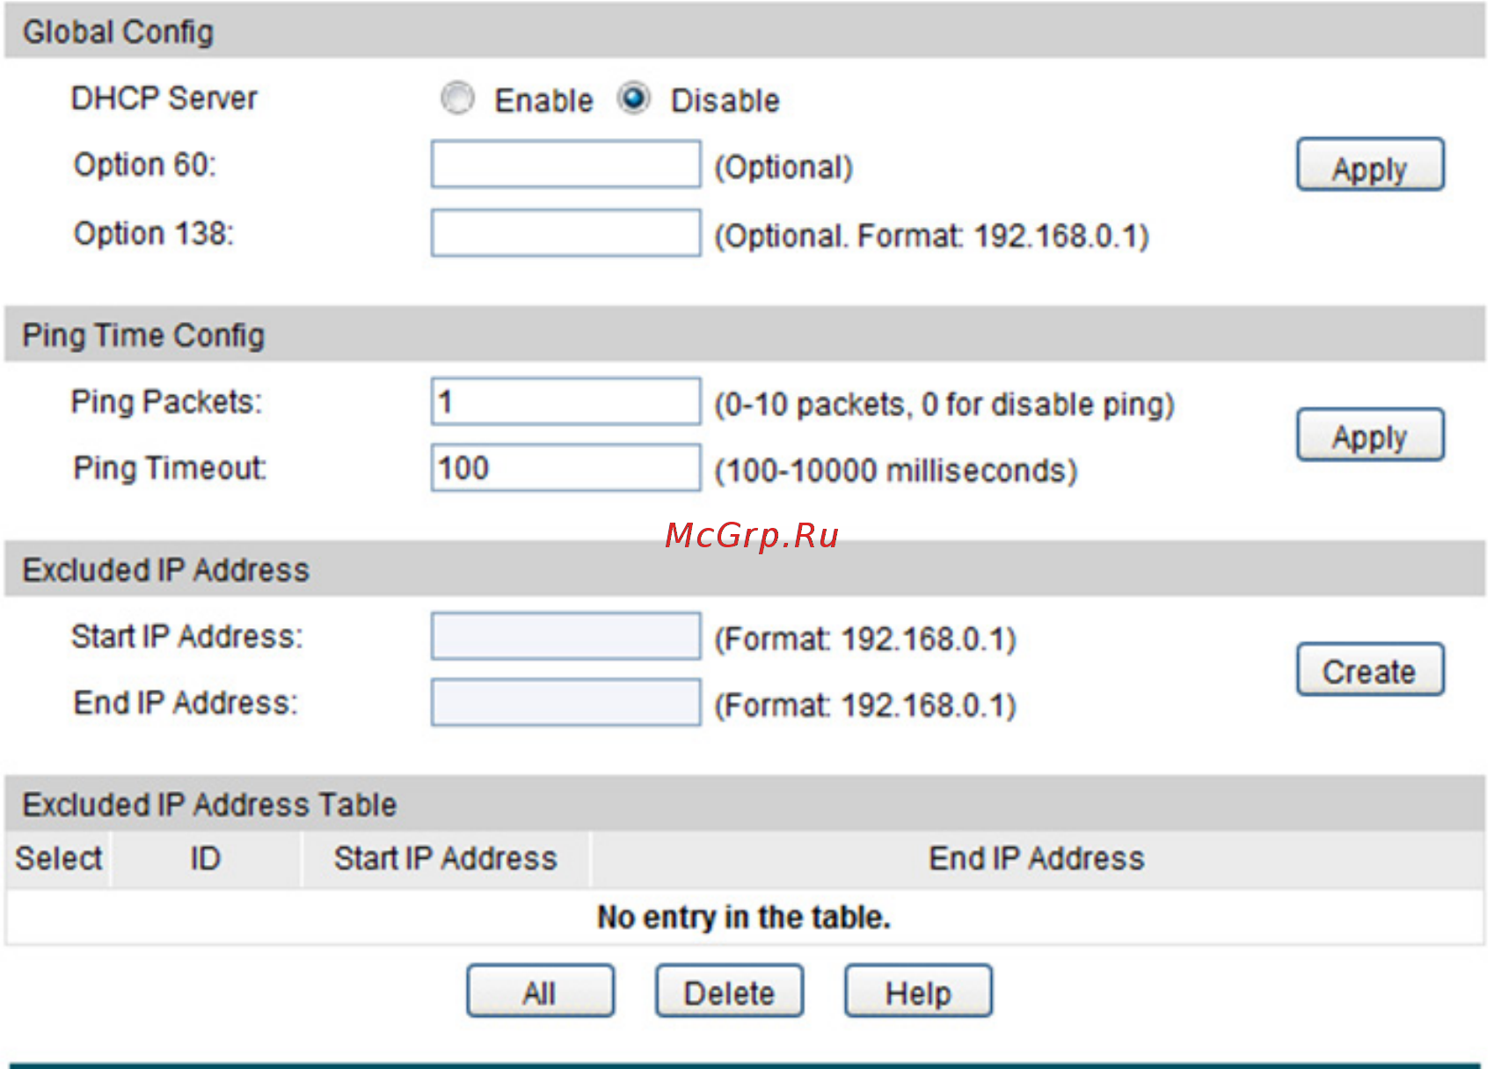Screen dimensions: 1494x1069
Task: Click the '(100-10000 milliseconds)' hint text
Action: point(896,471)
